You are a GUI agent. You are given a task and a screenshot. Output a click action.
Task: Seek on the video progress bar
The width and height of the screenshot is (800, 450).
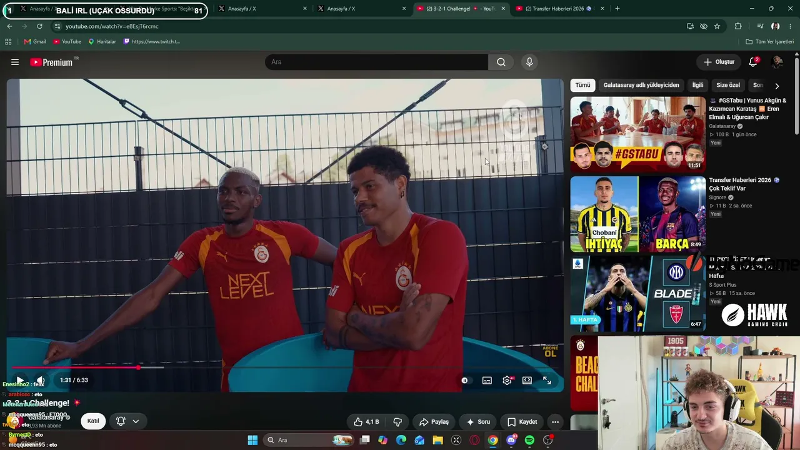tap(285, 367)
